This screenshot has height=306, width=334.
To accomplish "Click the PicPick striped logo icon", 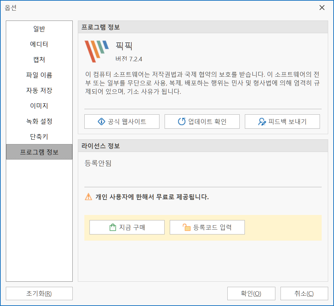I will (97, 51).
